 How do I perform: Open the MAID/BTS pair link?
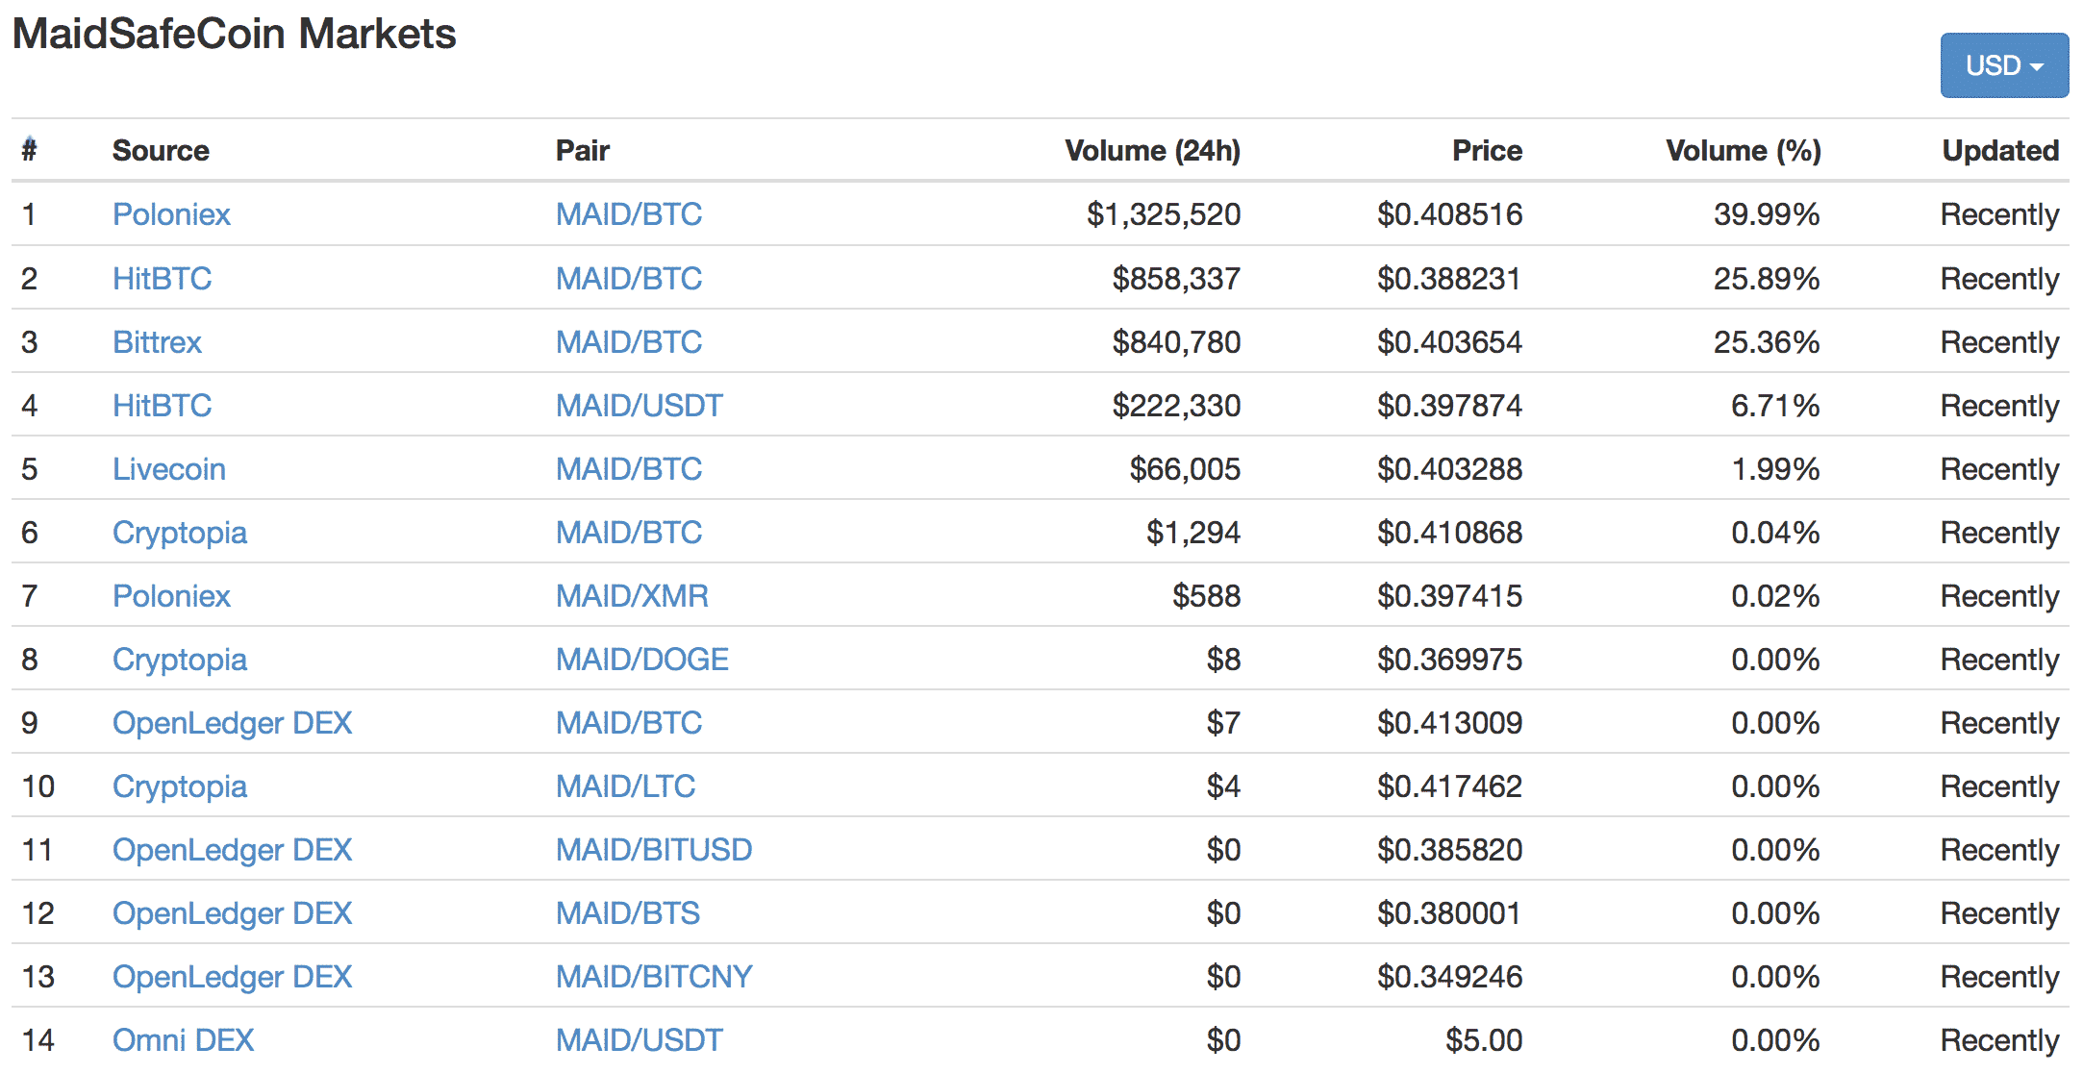[x=628, y=912]
